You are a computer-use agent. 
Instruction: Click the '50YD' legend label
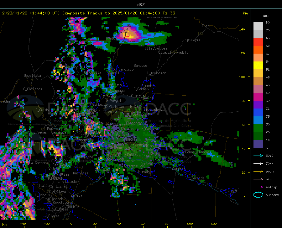(x=269, y=156)
